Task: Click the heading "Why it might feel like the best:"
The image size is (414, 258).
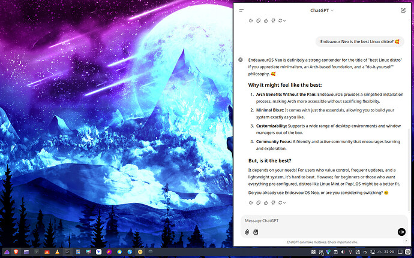Action: (x=285, y=85)
